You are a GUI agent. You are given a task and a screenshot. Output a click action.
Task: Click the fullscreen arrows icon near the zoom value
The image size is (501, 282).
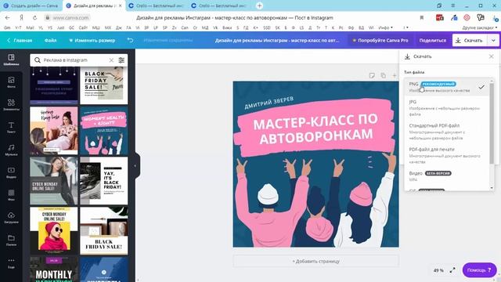point(452,270)
